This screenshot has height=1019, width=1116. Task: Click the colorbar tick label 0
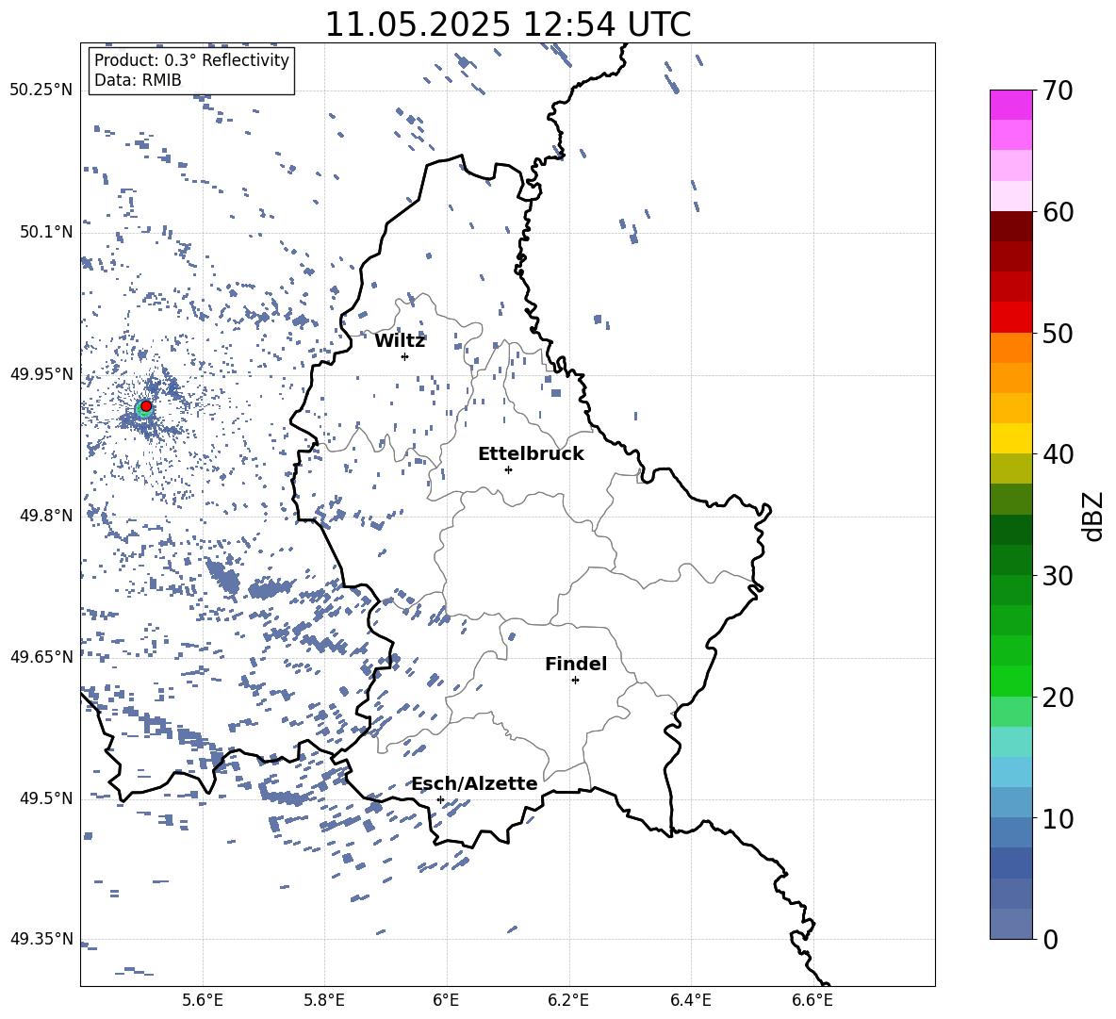tap(1050, 939)
